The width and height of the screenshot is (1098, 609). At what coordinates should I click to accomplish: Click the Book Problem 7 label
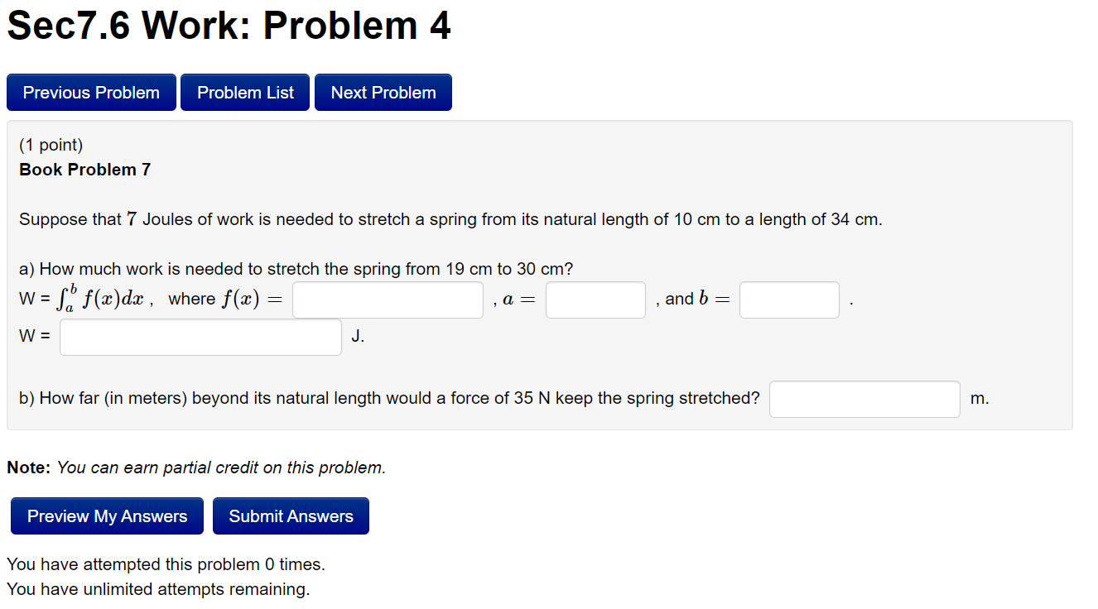coord(84,170)
